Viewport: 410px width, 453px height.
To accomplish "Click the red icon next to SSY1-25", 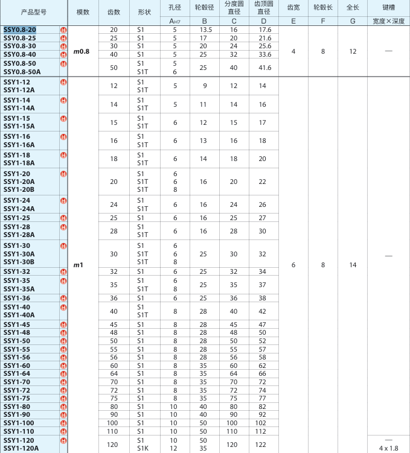I will (x=63, y=218).
